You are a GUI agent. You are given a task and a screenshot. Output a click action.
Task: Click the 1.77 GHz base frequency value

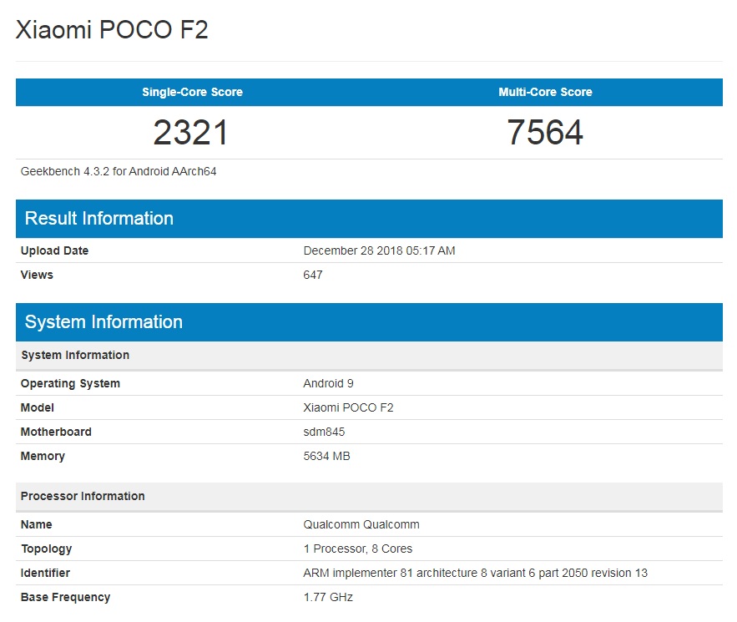click(x=328, y=597)
